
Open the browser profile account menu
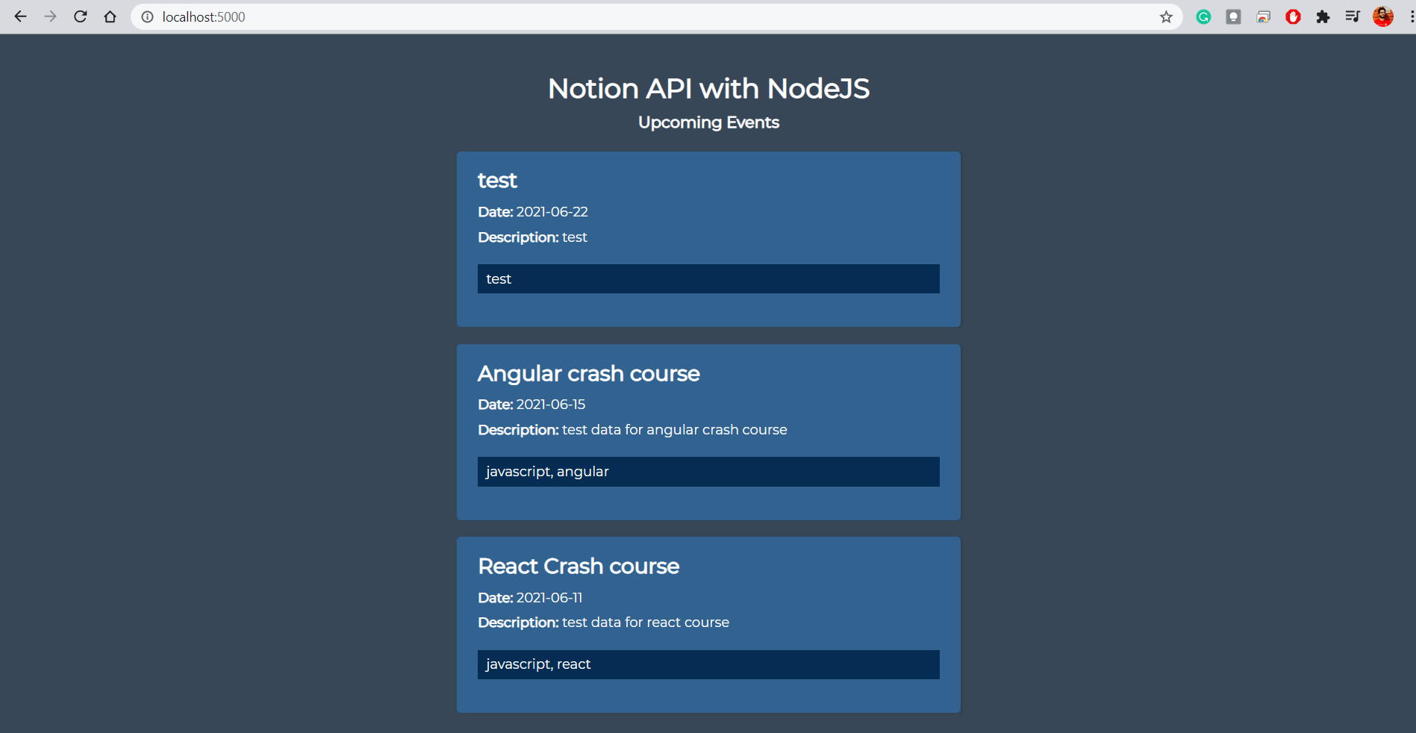(x=1383, y=16)
